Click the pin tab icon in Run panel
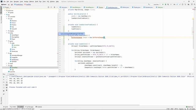The height and width of the screenshot is (110, 196). click(4, 94)
